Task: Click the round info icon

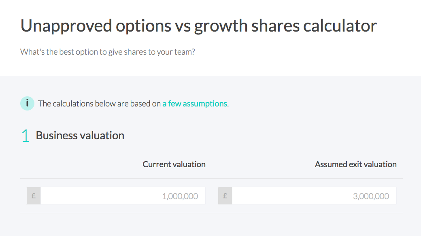Action: click(x=27, y=103)
